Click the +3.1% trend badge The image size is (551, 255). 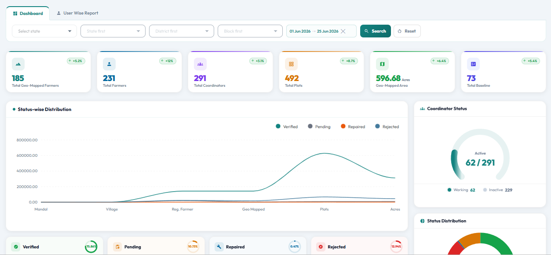258,61
